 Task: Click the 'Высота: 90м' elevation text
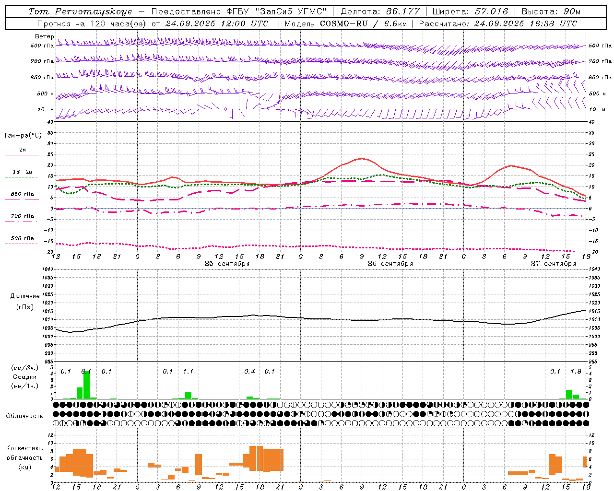[551, 12]
